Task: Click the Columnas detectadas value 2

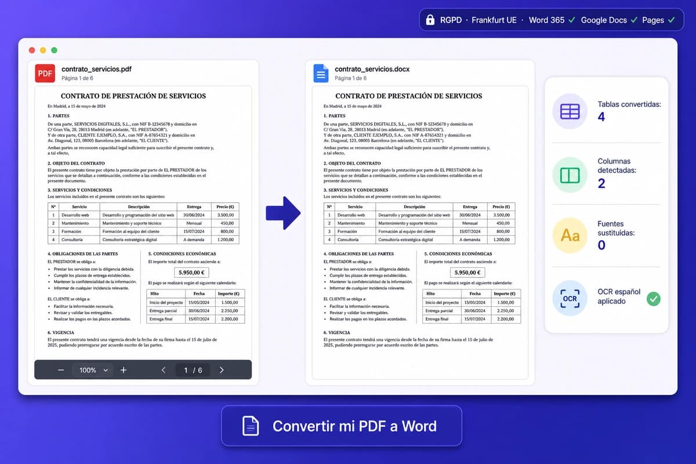Action: point(601,183)
